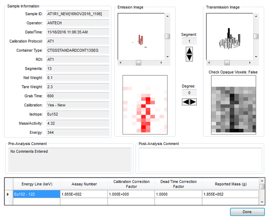The image size is (269, 219).
Task: Click the results table scroll down arrow
Action: point(262,202)
